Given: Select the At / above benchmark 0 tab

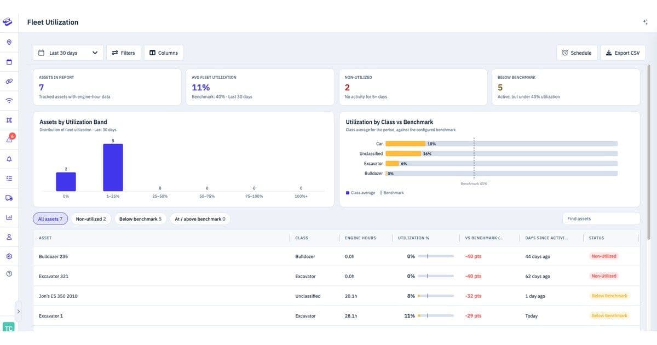Looking at the screenshot, I should point(200,219).
